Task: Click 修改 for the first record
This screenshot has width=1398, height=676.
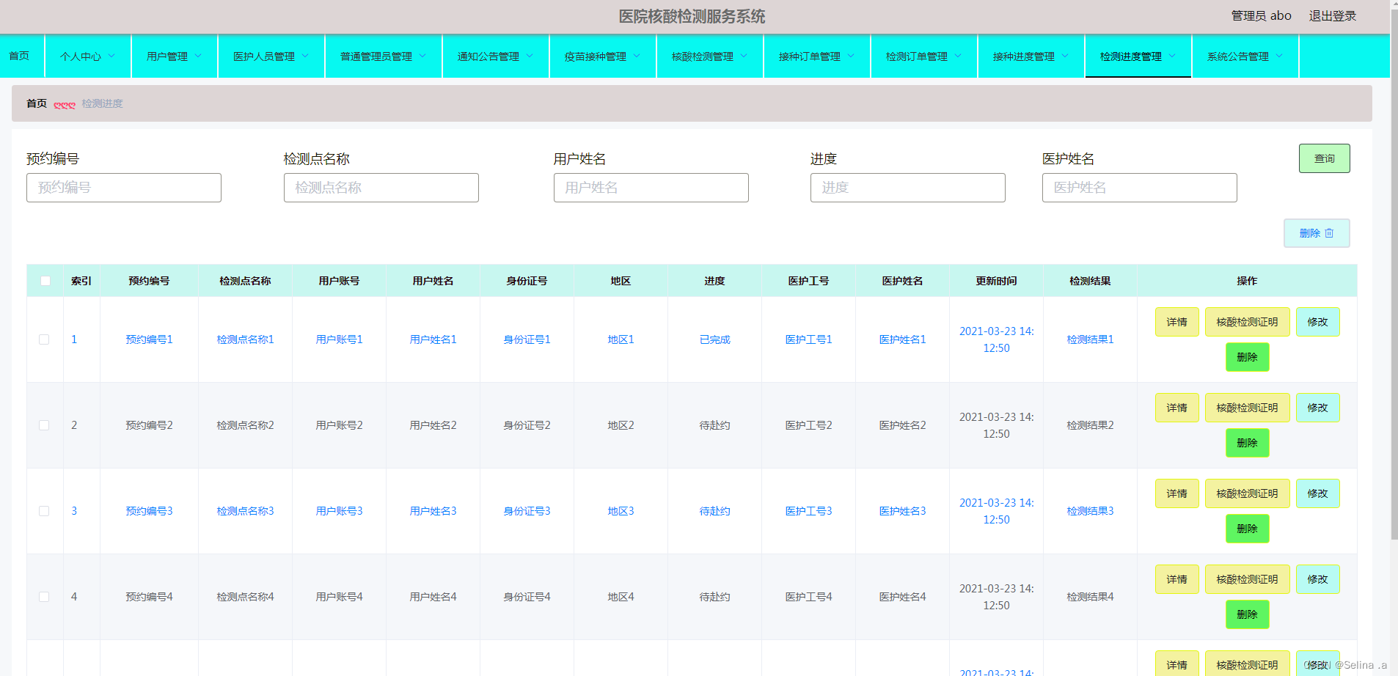Action: [x=1317, y=322]
